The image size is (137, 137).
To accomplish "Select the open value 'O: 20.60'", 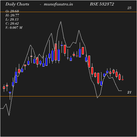I will (x=12, y=11).
